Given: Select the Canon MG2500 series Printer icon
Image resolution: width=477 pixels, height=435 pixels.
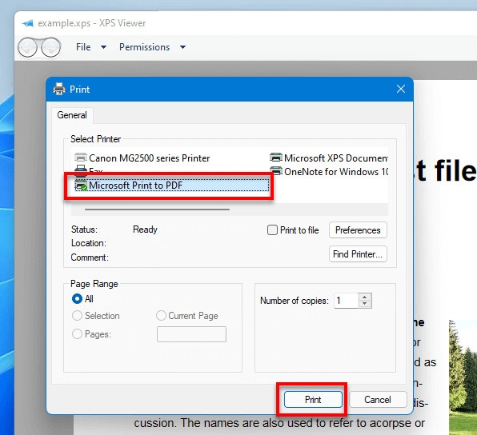Looking at the screenshot, I should pos(81,158).
